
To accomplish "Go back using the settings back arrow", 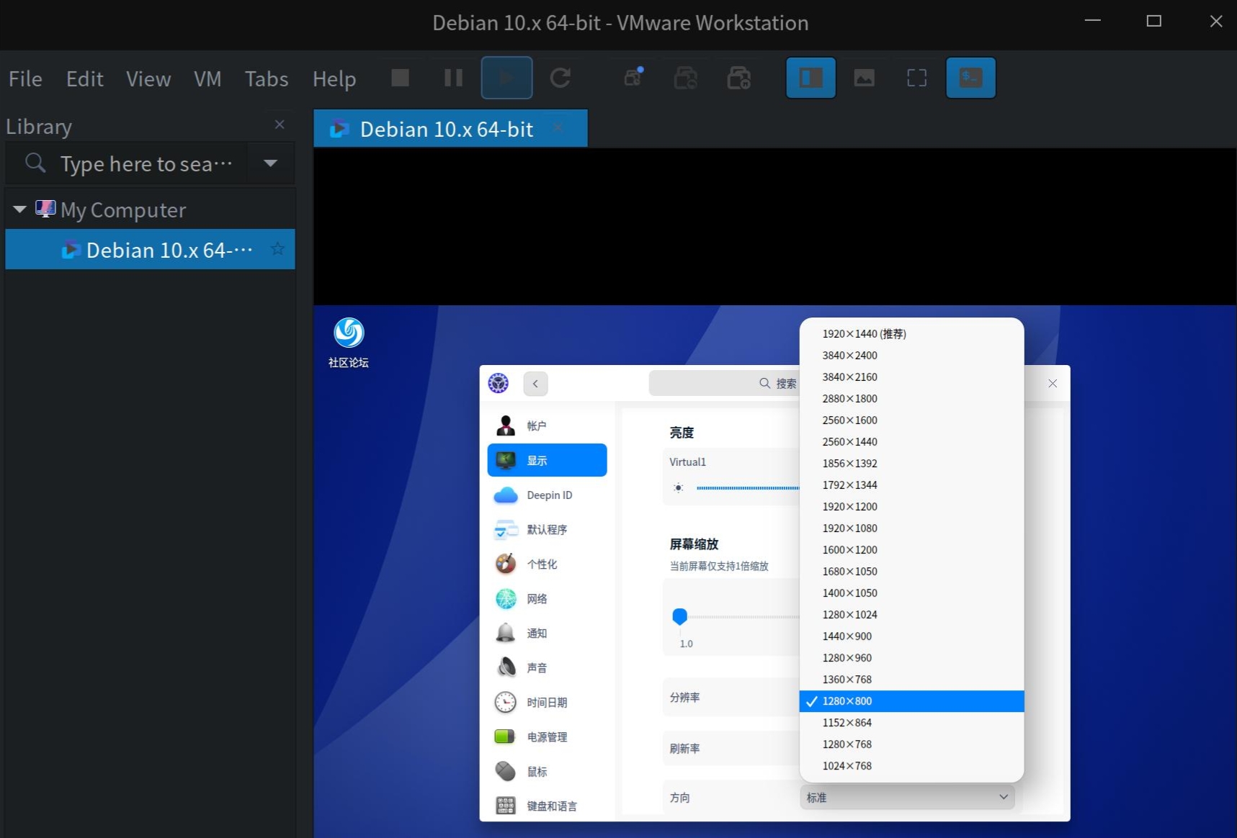I will 535,383.
